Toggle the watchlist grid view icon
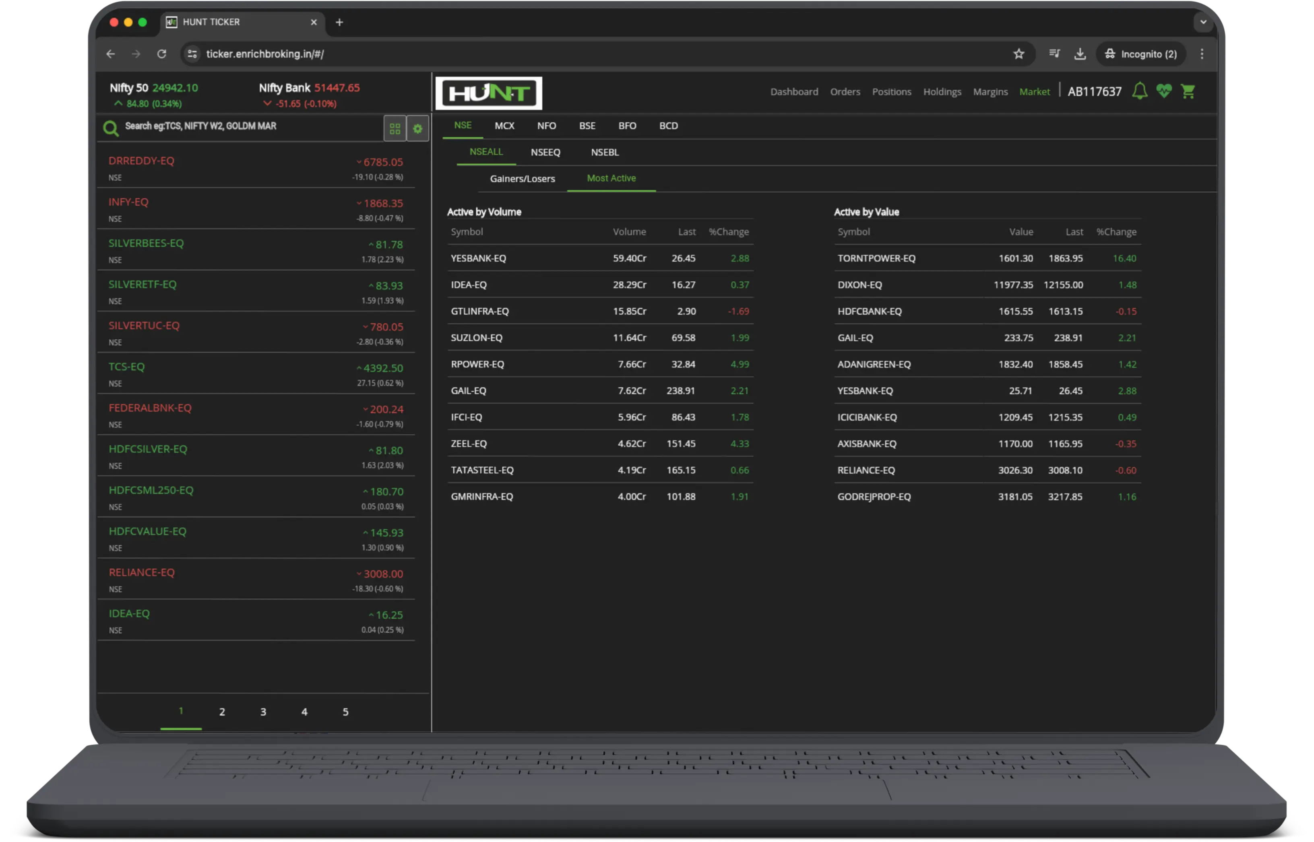 (395, 128)
